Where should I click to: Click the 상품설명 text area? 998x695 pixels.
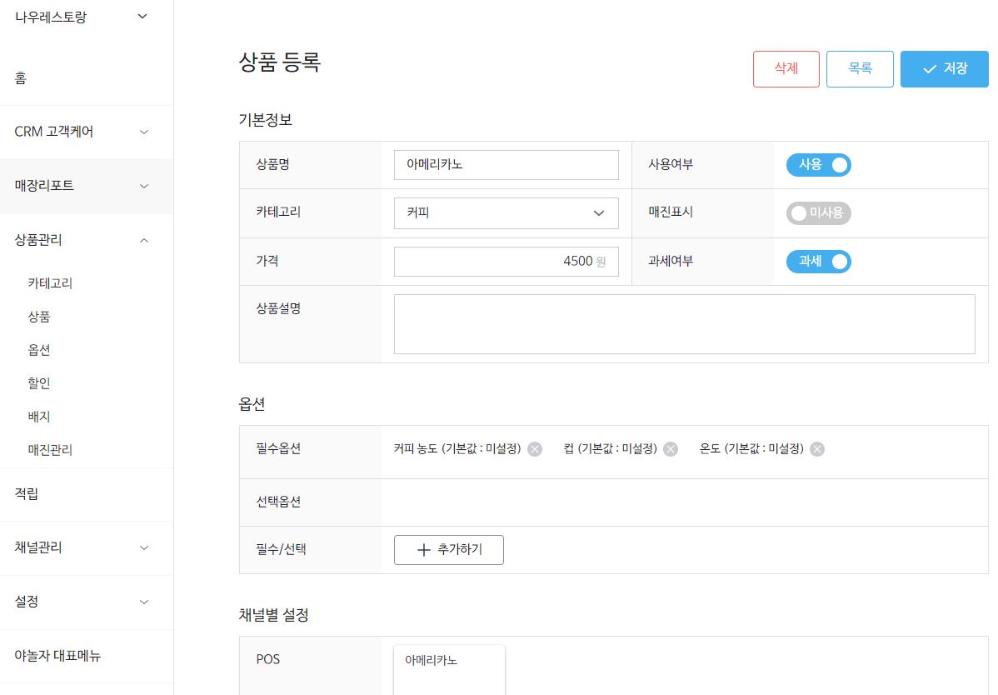[684, 324]
